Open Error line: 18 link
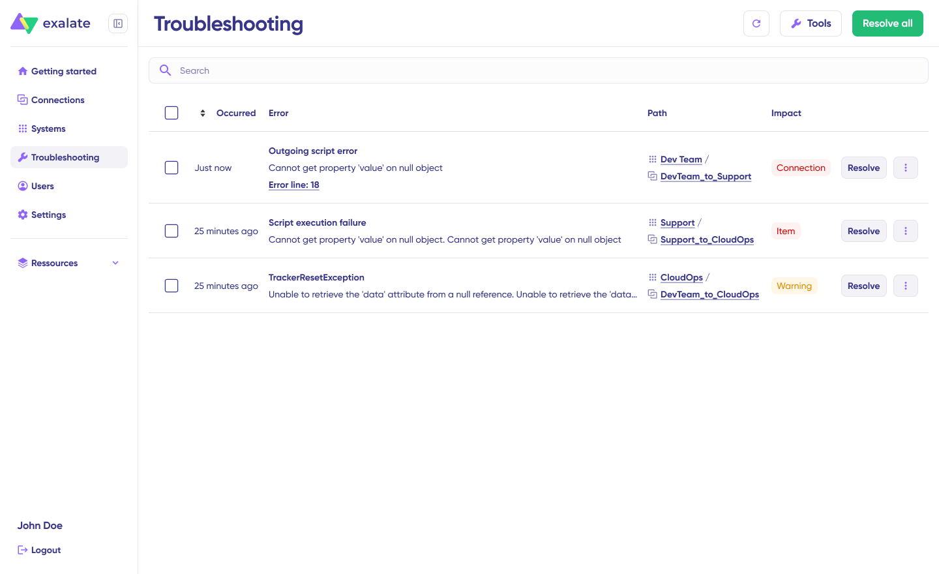This screenshot has width=939, height=574. [x=294, y=185]
